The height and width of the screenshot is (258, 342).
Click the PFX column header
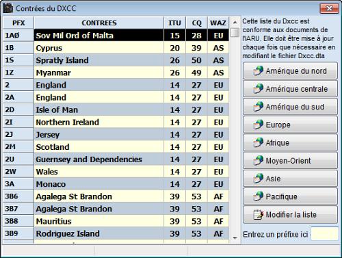pyautogui.click(x=18, y=23)
